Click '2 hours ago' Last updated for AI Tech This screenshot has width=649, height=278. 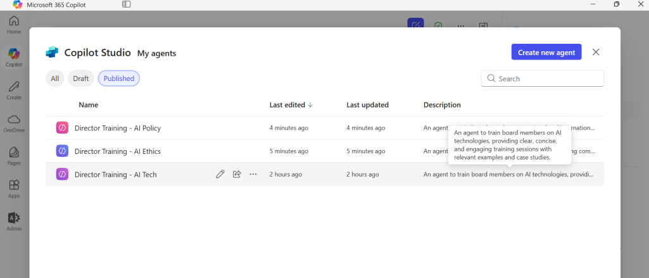pyautogui.click(x=363, y=174)
